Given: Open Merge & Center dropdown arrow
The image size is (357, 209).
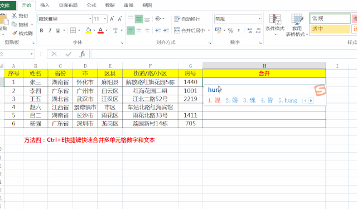Looking at the screenshot, I should point(209,30).
